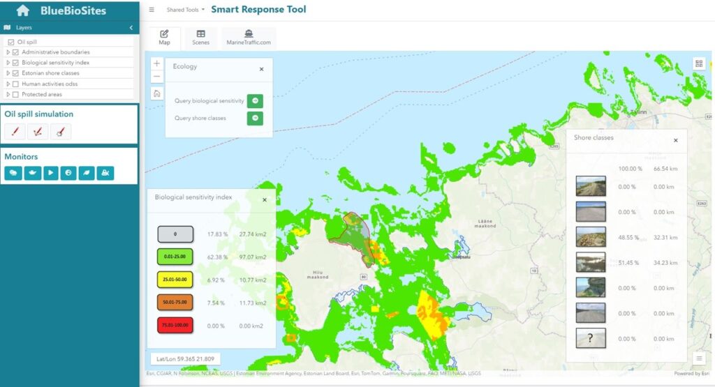Viewport: 715px width, 387px height.
Task: Open the Shared Tools dropdown
Action: 186,10
